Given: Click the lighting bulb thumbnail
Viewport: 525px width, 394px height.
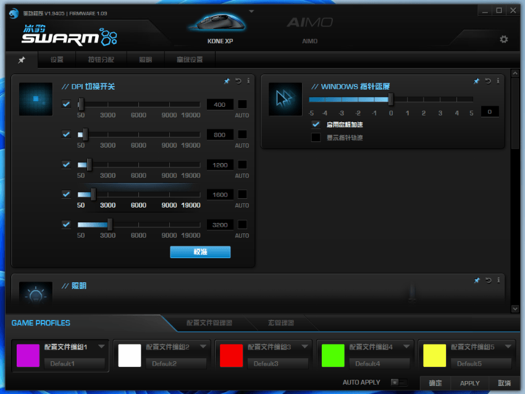Looking at the screenshot, I should click(x=36, y=293).
